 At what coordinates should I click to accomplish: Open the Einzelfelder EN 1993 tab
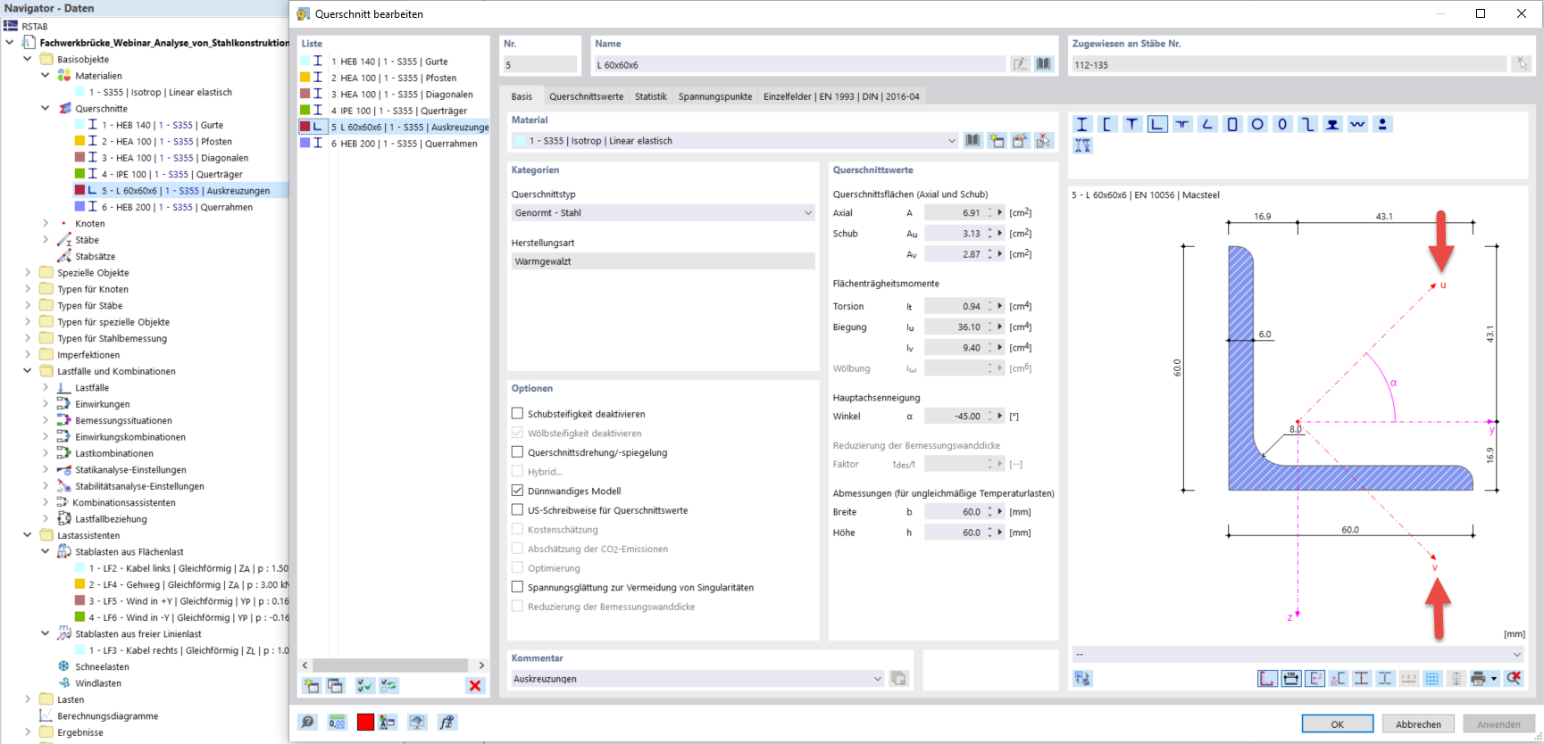[x=841, y=96]
